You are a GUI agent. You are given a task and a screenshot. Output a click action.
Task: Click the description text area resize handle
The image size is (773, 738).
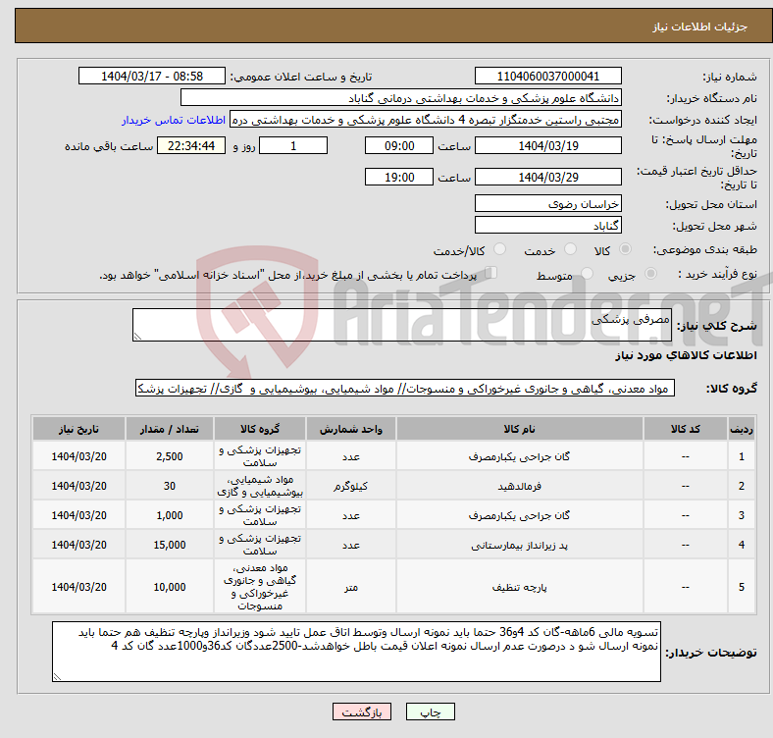(x=137, y=337)
